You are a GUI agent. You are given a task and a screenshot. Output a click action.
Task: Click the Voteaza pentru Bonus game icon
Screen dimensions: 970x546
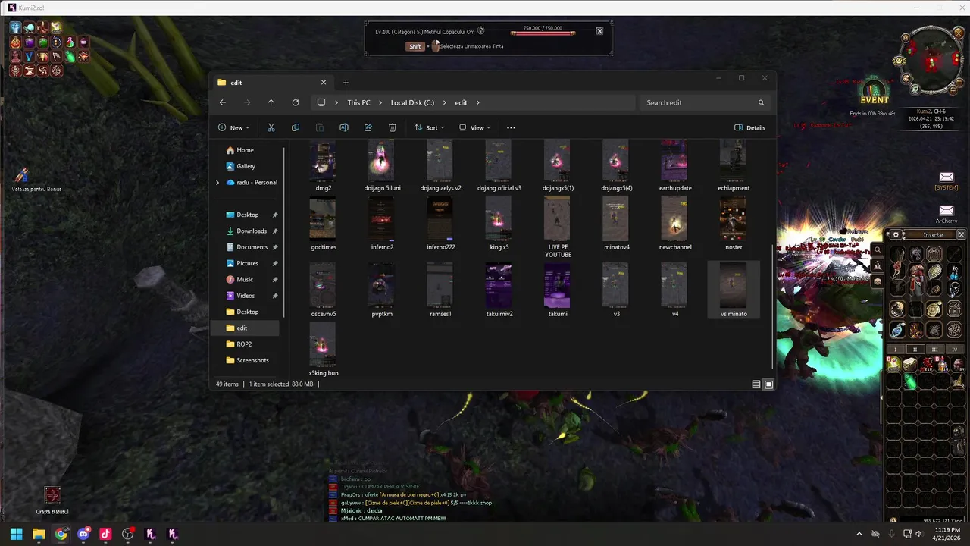coord(22,176)
